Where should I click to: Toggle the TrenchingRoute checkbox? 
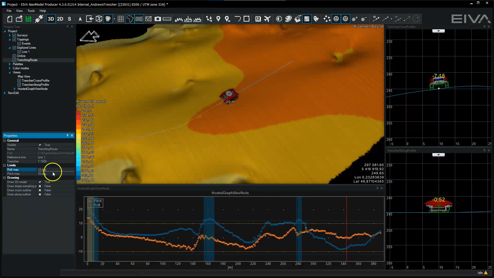(14, 60)
